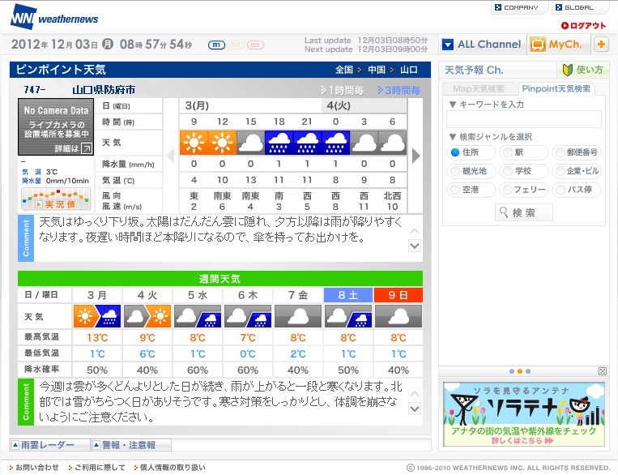Open the ソラテナ banner advertisement
The image size is (618, 475).
[x=524, y=414]
